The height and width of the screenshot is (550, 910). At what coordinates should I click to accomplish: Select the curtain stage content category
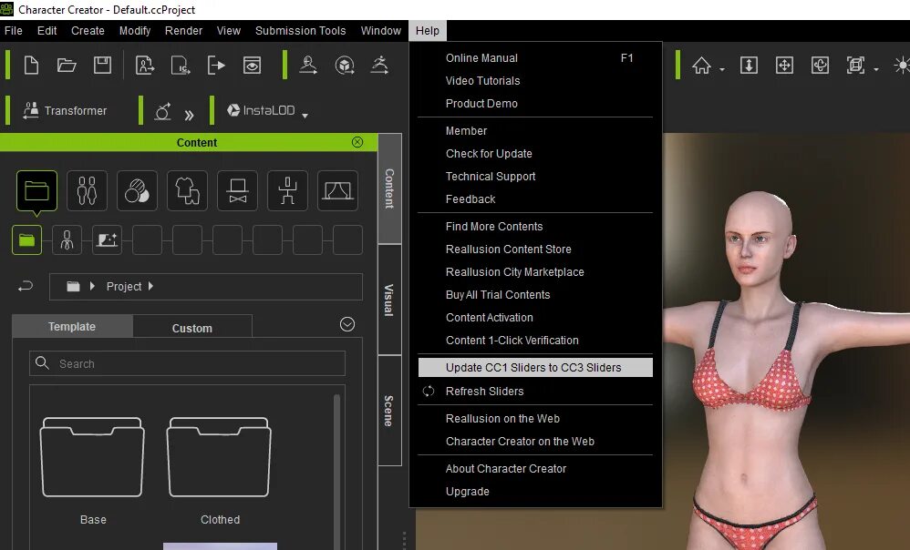337,190
